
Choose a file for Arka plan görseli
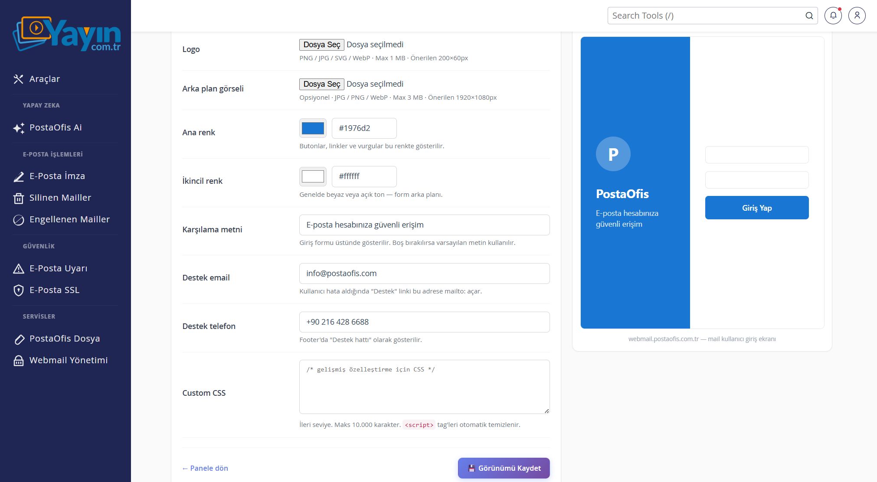click(x=321, y=84)
